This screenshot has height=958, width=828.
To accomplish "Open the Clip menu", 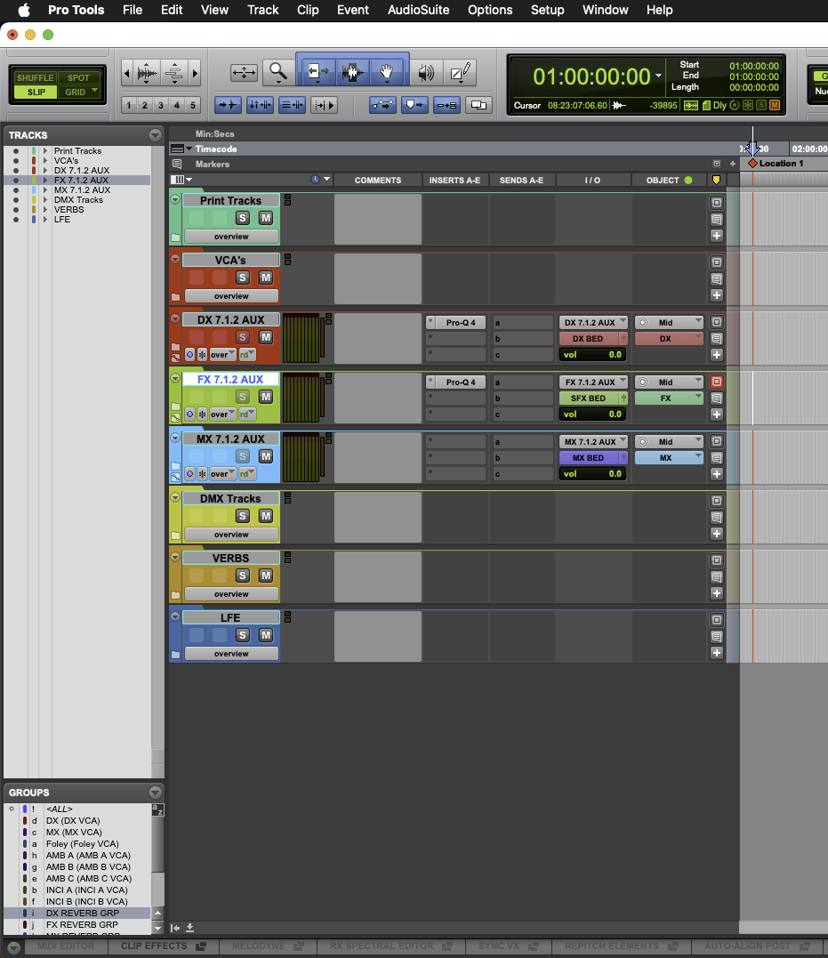I will [308, 10].
